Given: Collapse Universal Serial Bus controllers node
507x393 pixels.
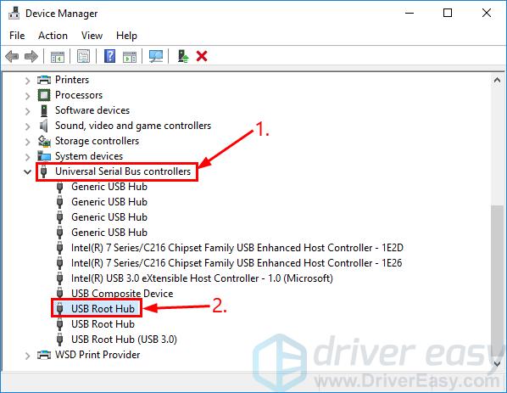Looking at the screenshot, I should pyautogui.click(x=27, y=171).
